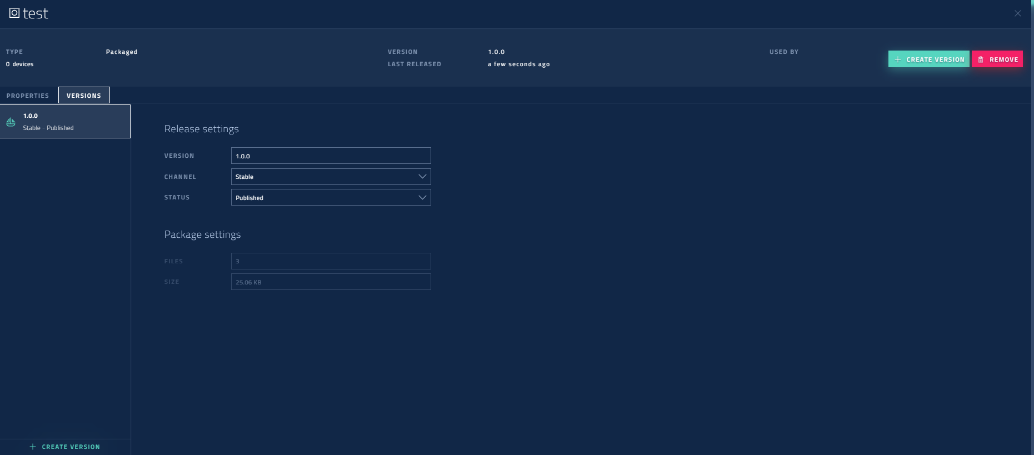The image size is (1034, 455).
Task: Click the Create Version link below the version list
Action: click(x=71, y=447)
